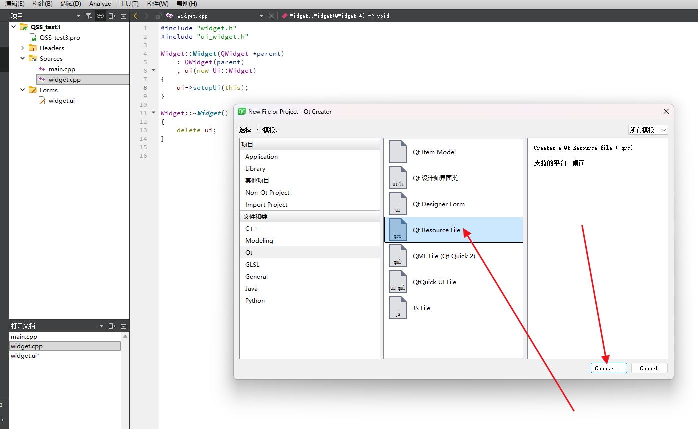Choose the General category
Image resolution: width=698 pixels, height=429 pixels.
click(x=310, y=277)
